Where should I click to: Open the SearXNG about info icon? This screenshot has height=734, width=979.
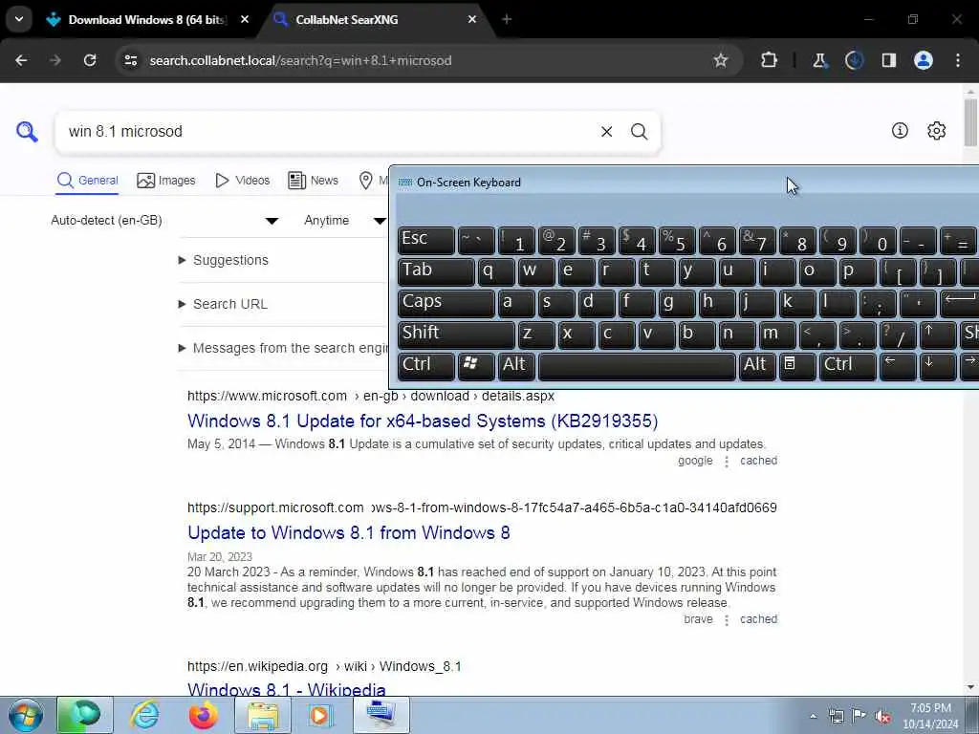pos(900,130)
